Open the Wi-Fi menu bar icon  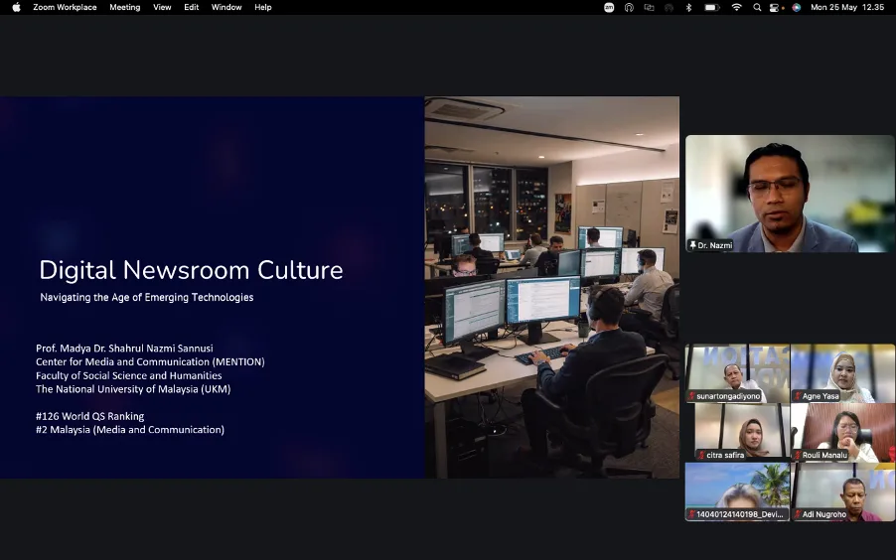click(x=737, y=7)
